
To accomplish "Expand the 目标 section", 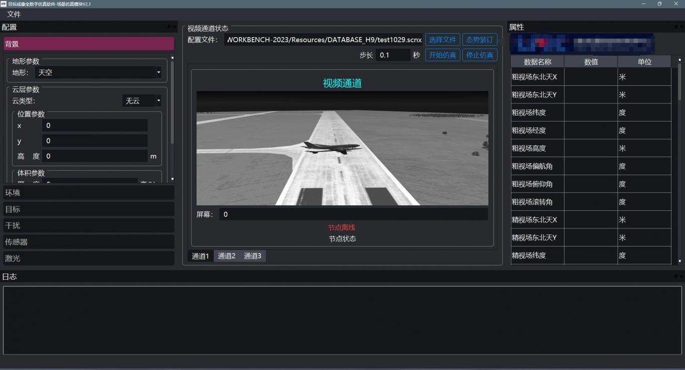I will (89, 209).
